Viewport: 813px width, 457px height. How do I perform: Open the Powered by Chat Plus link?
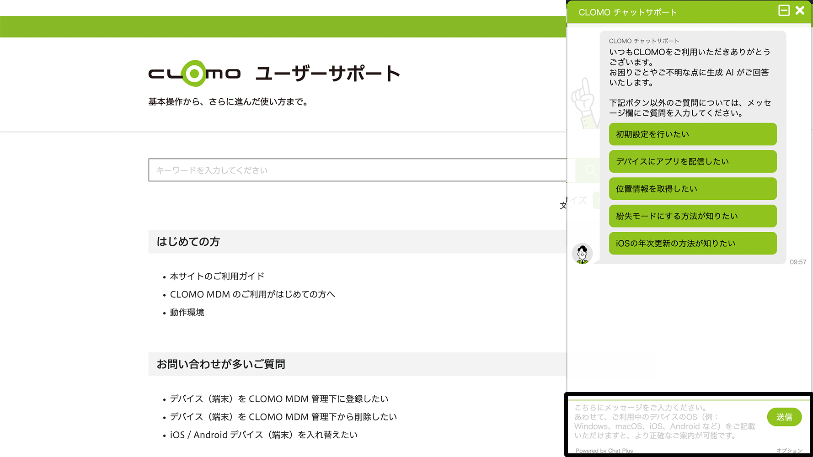point(604,451)
